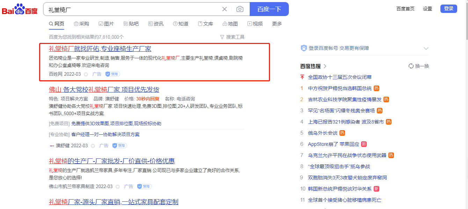The image size is (468, 209).
Task: Open dropdown arrow next to 澳舒健 2022-03
Action: [93, 146]
